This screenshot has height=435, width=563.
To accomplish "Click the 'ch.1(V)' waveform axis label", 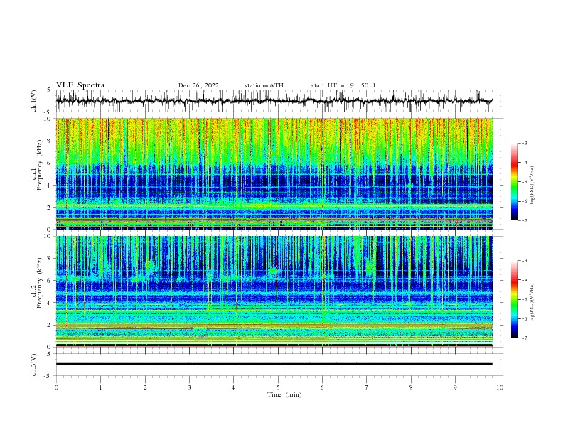I will [34, 101].
